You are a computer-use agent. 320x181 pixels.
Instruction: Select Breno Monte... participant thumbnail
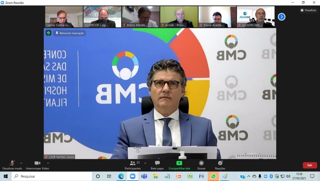point(141,17)
